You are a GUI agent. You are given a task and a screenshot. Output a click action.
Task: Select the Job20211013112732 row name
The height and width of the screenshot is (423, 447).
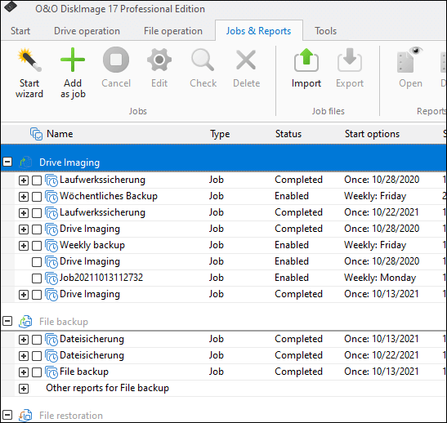point(101,278)
